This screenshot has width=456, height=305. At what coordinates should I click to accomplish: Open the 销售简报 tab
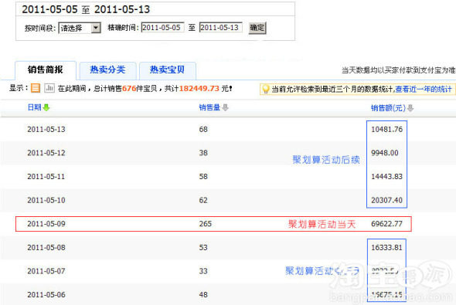tap(46, 70)
